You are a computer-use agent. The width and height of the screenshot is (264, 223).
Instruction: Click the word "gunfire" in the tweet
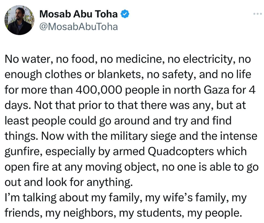pyautogui.click(x=23, y=152)
